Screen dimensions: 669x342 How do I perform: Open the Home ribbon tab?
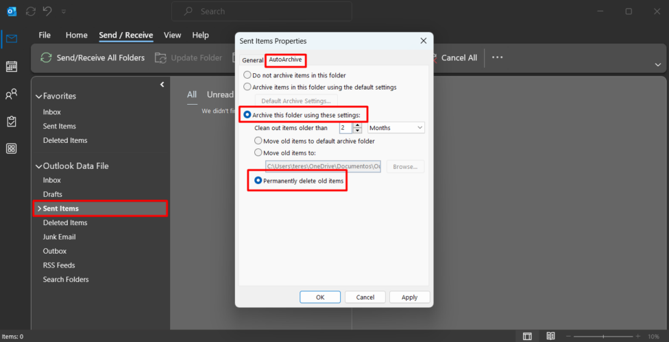76,36
